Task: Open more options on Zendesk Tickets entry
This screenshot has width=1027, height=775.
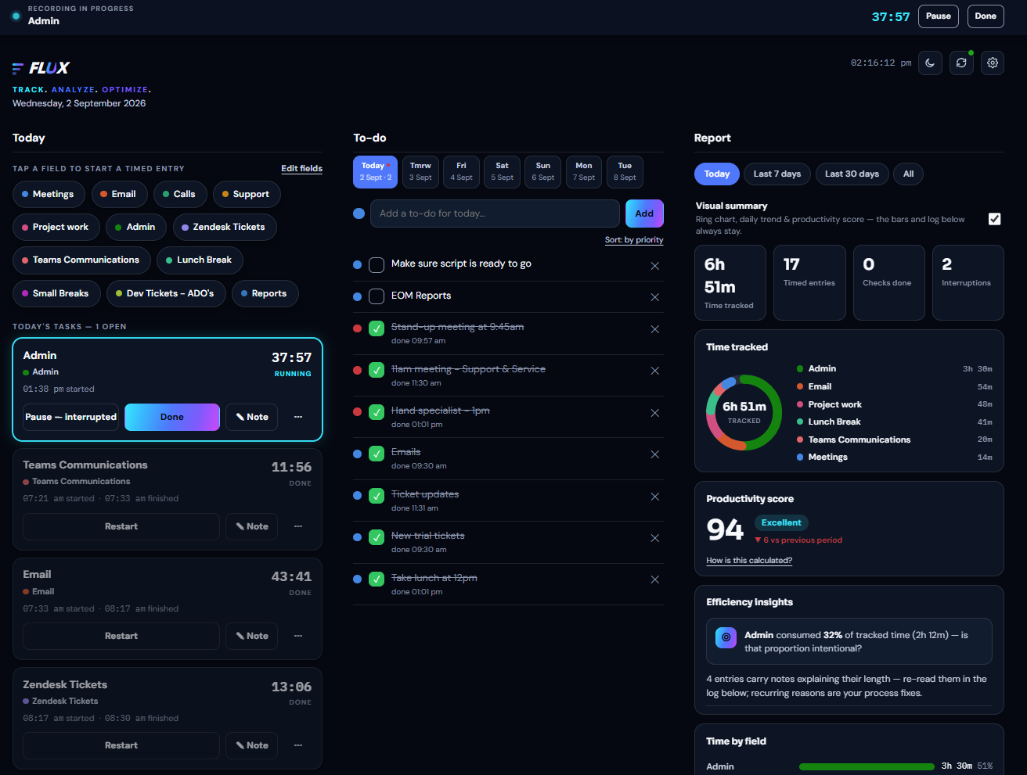Action: click(x=298, y=745)
